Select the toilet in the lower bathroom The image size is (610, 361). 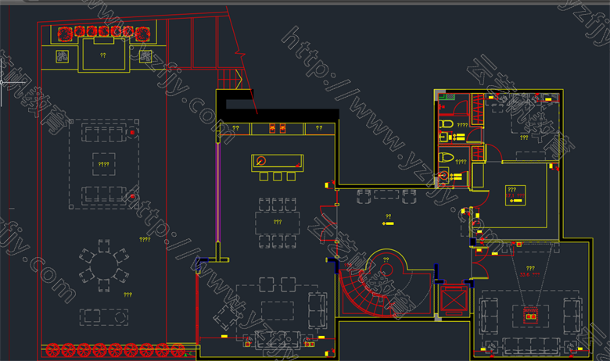pos(447,158)
